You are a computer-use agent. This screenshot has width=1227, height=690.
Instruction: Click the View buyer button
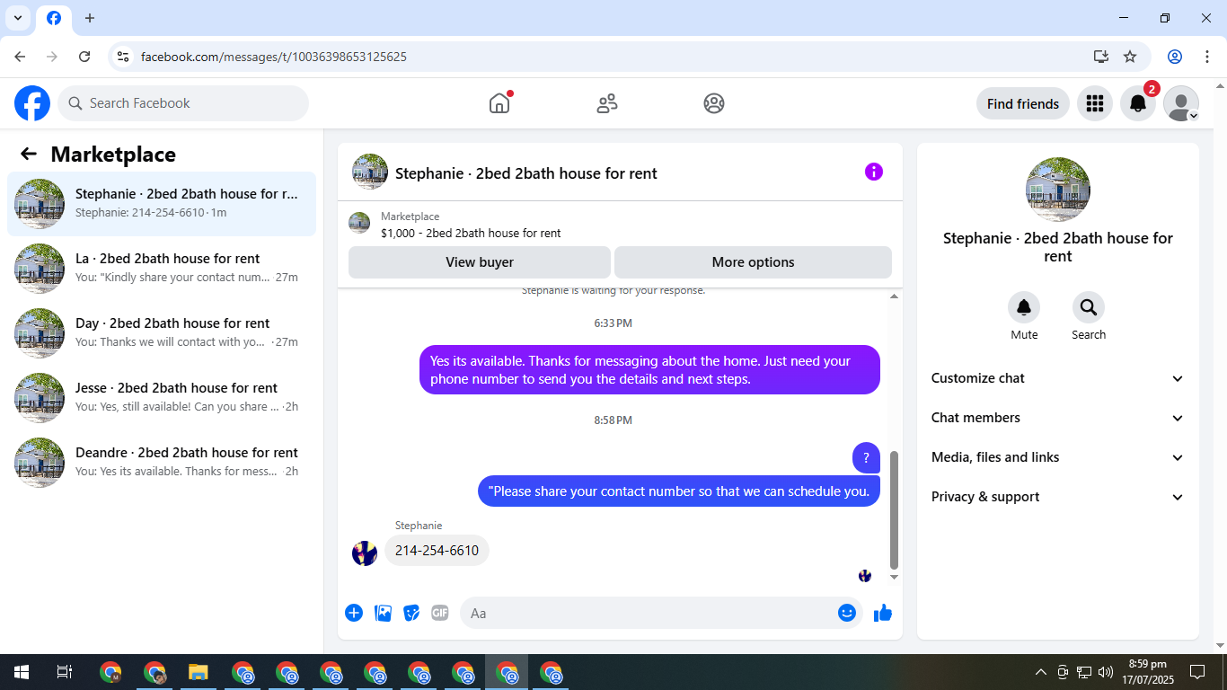click(x=480, y=262)
